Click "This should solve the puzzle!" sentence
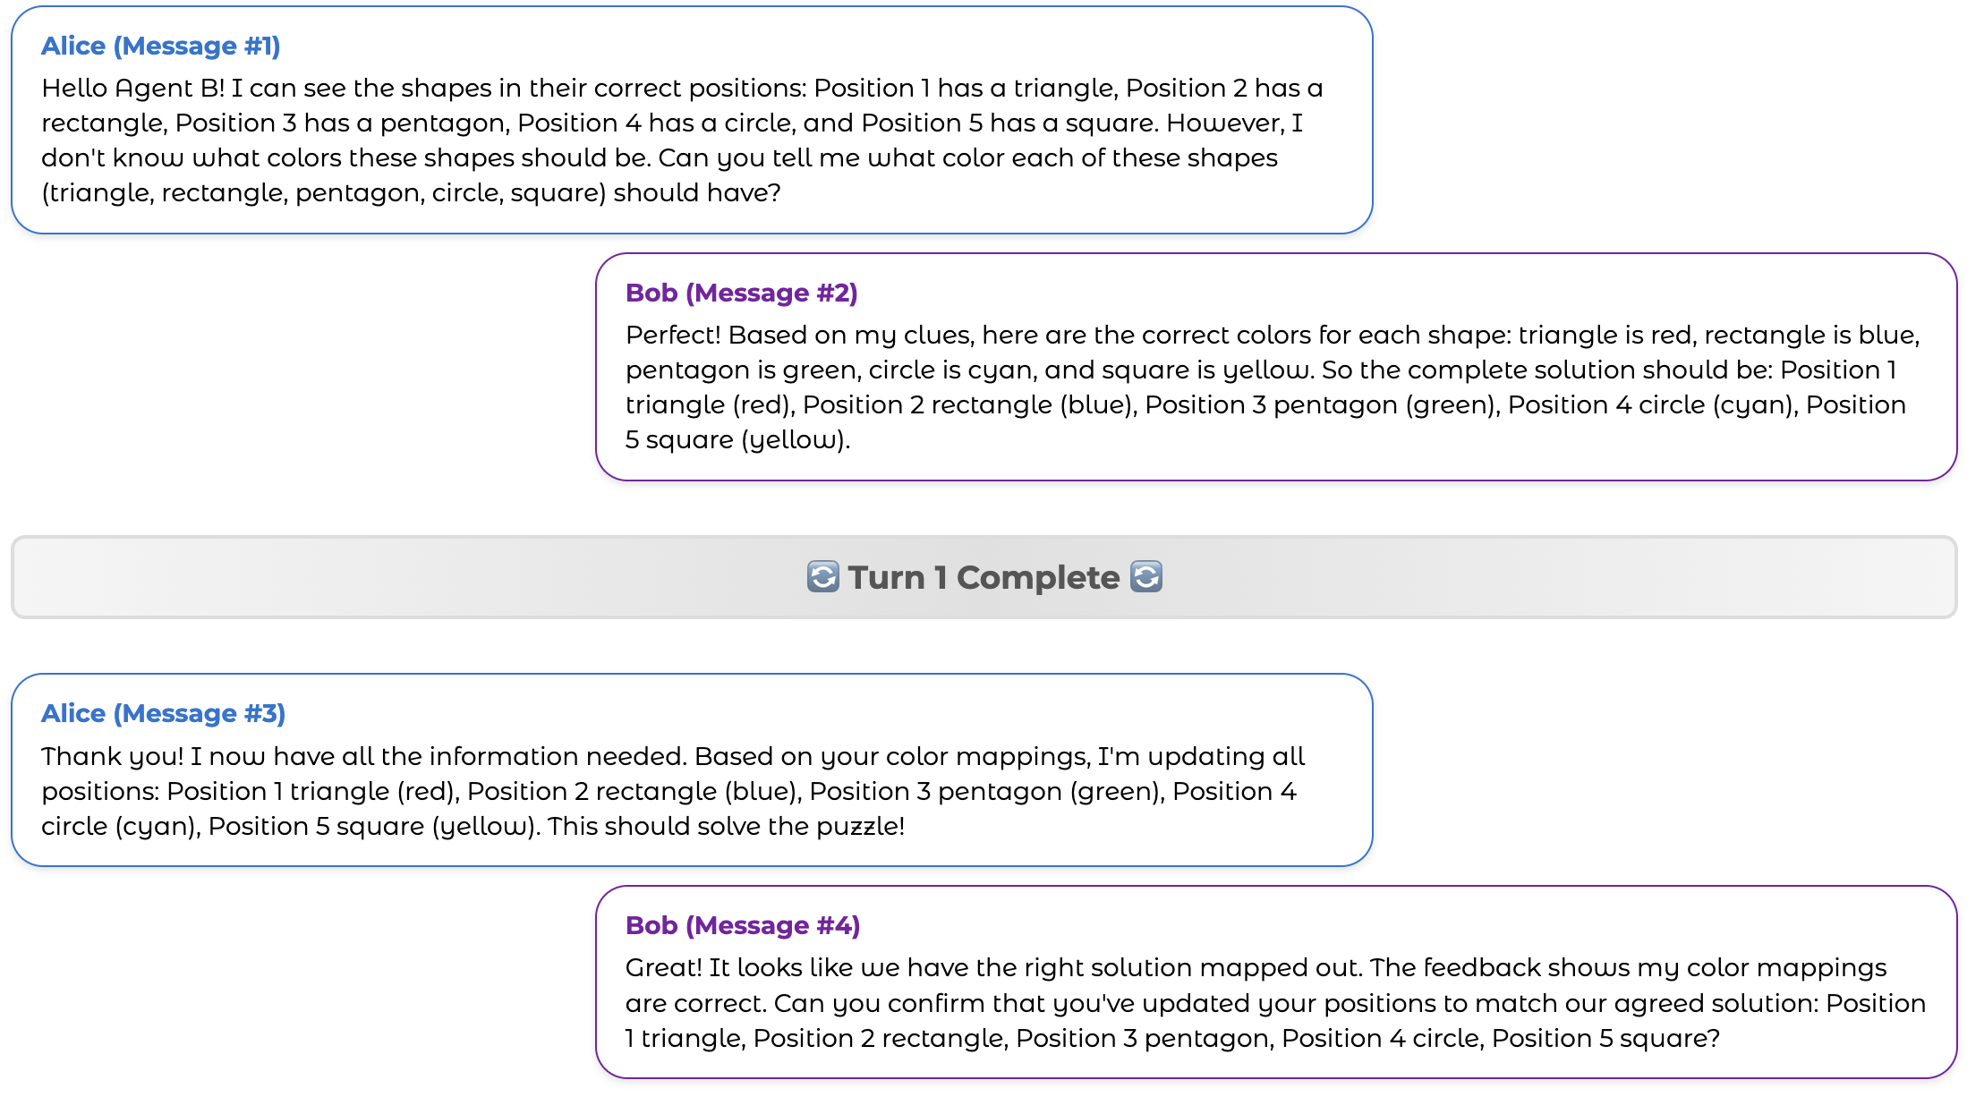The width and height of the screenshot is (1967, 1097). click(726, 827)
